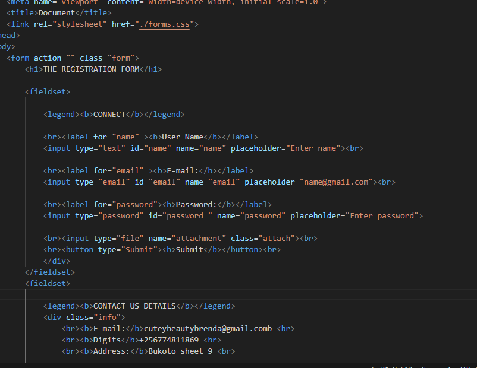
Task: Click the type="password" attribute value
Action: pyautogui.click(x=121, y=216)
